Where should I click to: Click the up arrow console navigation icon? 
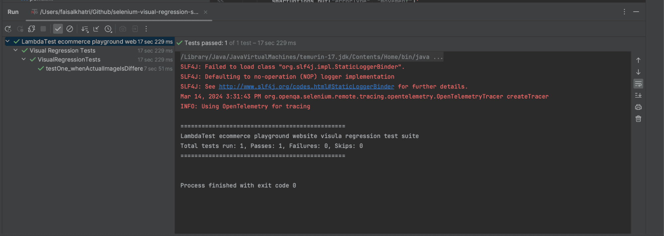[x=638, y=60]
